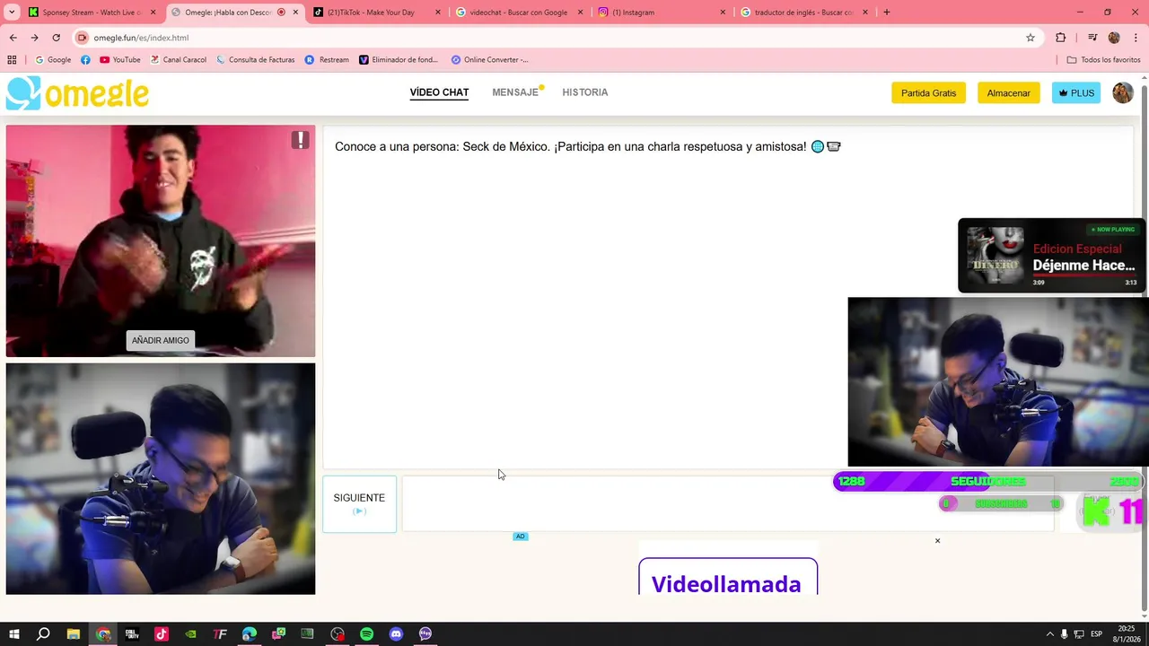Reload the current page
1149x646 pixels.
tap(56, 38)
